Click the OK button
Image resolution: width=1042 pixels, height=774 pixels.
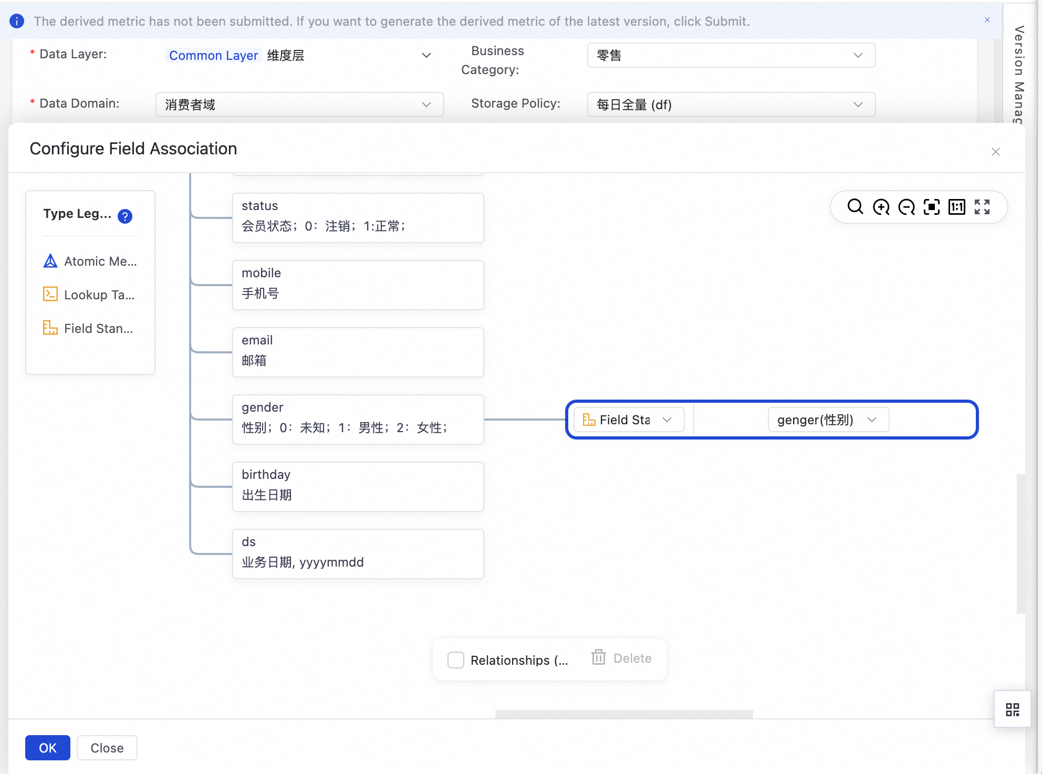tap(47, 748)
